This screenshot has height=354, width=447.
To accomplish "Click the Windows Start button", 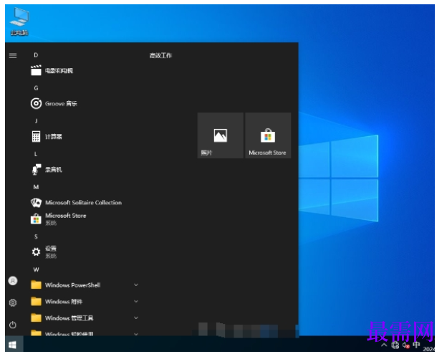I will point(13,345).
